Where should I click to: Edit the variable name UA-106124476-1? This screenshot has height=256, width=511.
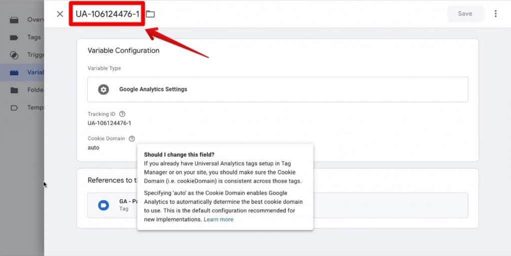tap(107, 14)
